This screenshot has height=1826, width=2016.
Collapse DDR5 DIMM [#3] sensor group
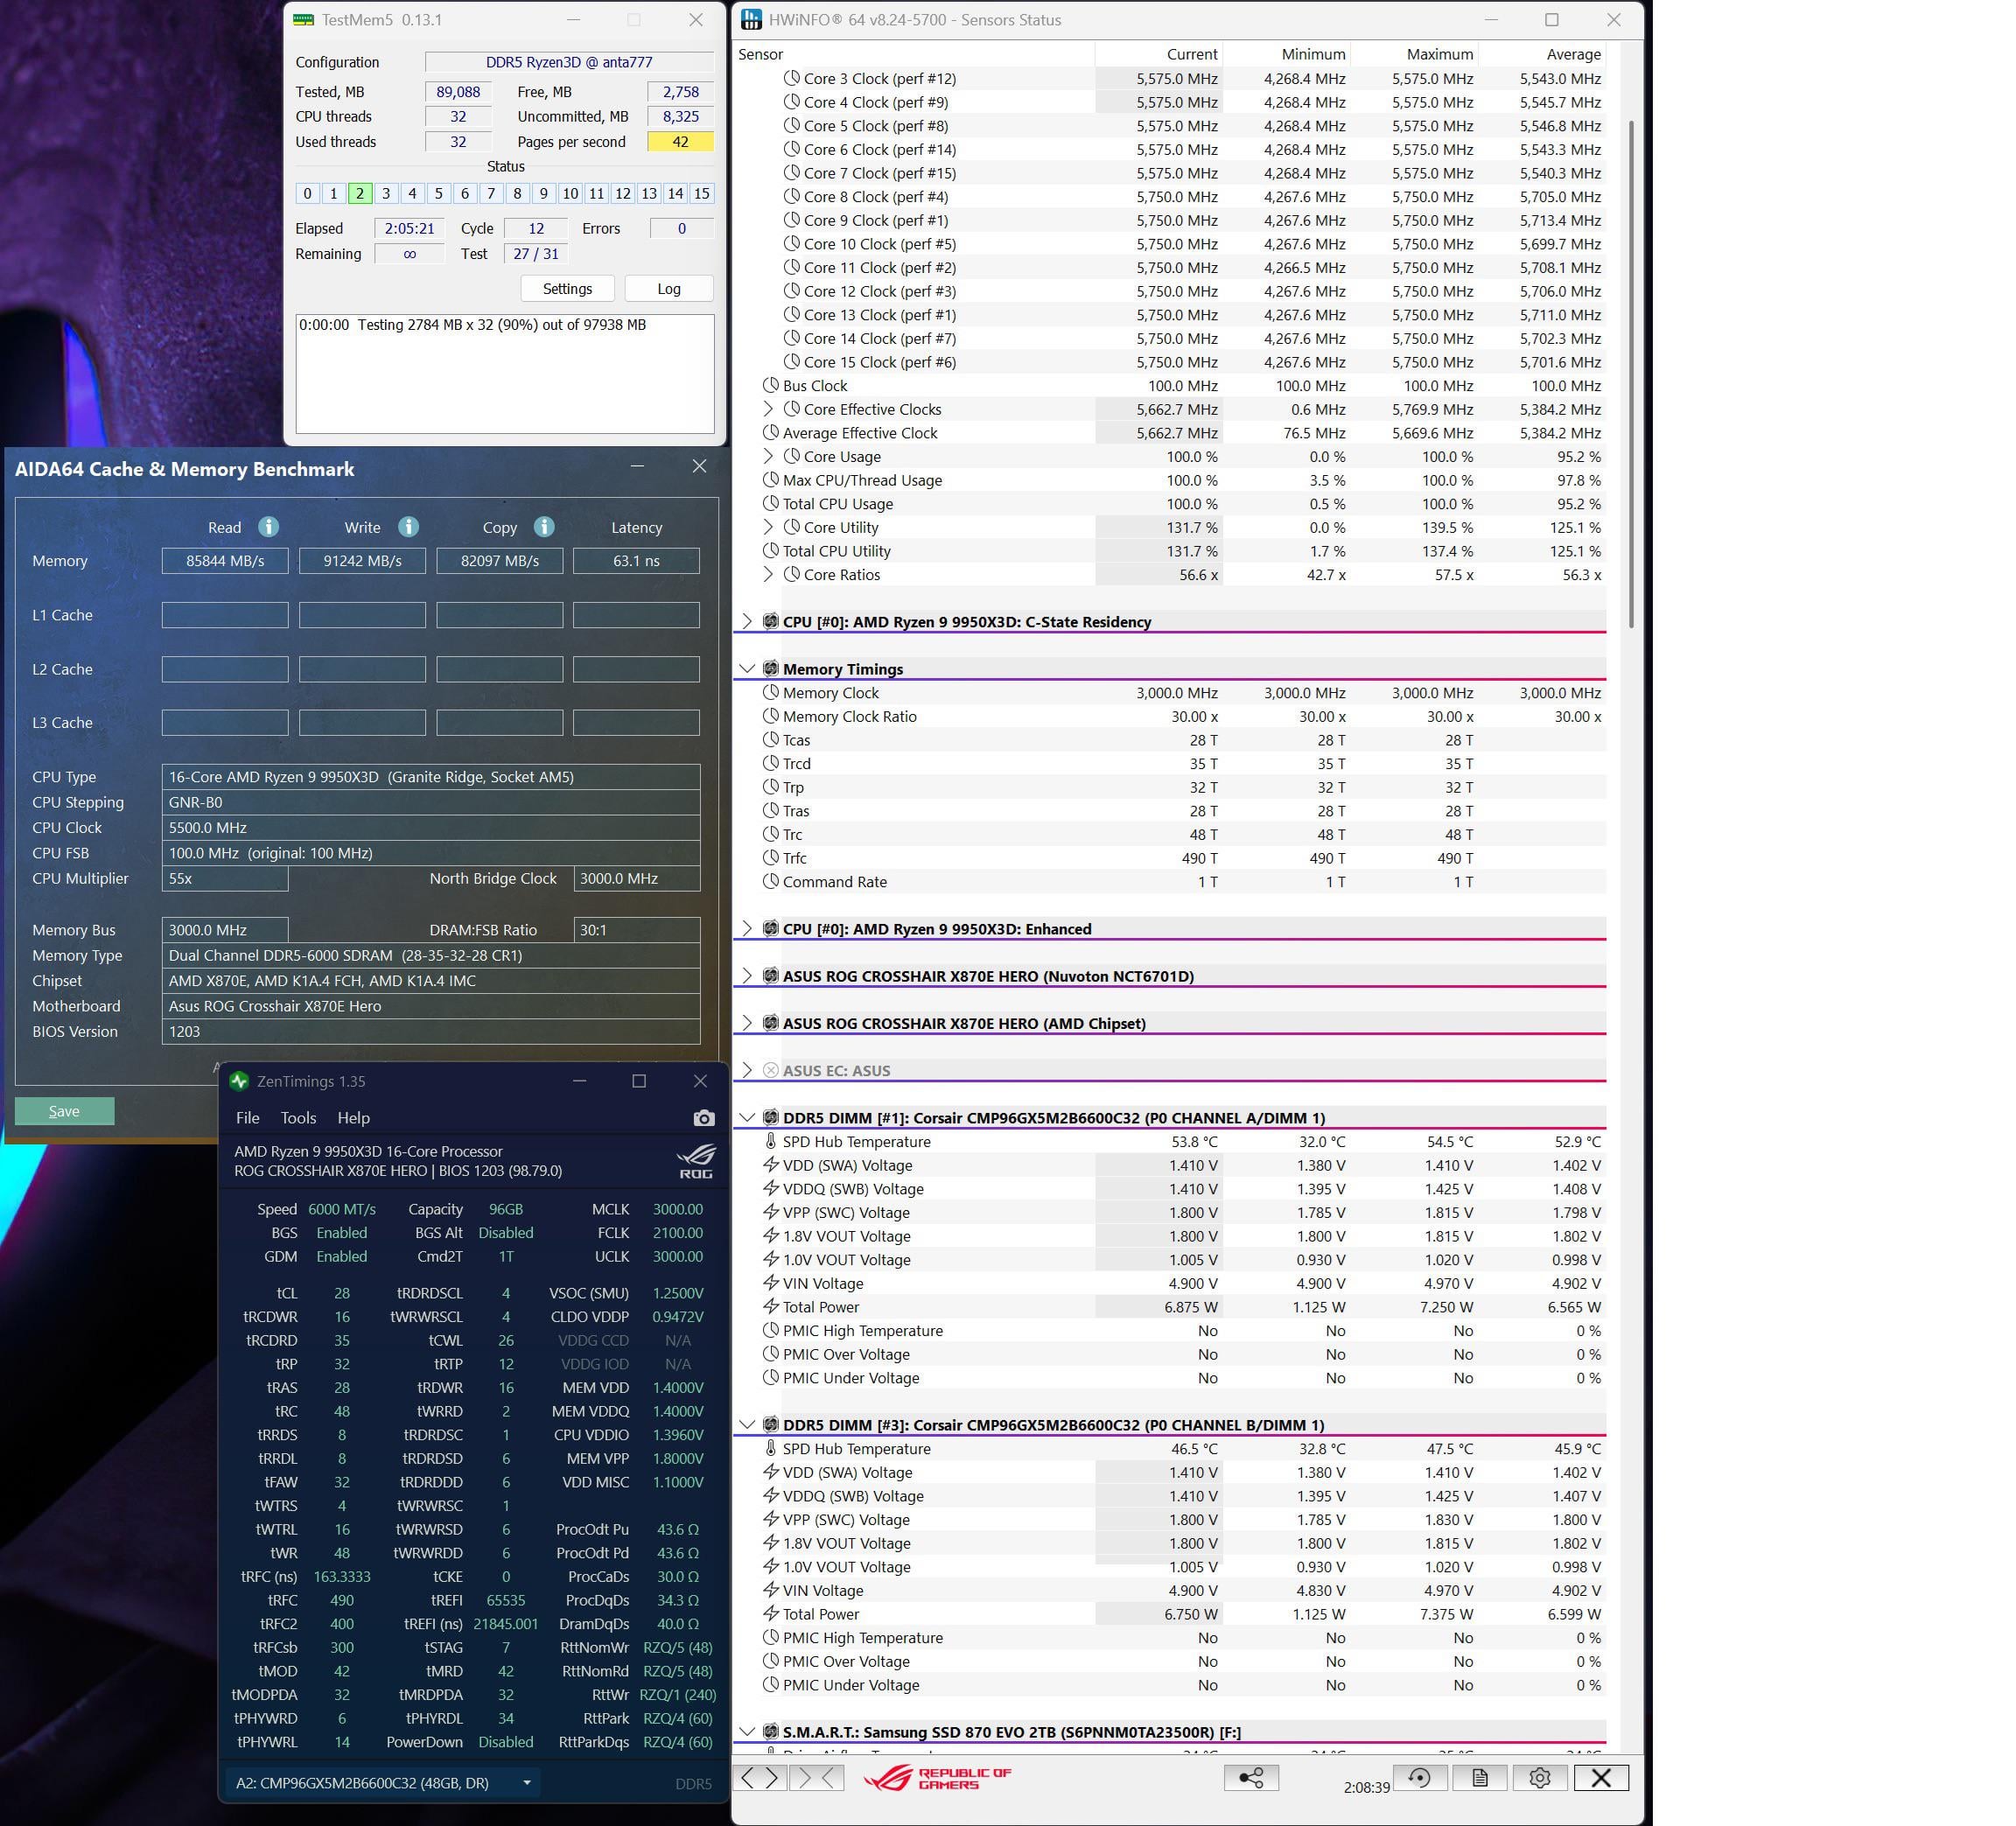tap(747, 1424)
